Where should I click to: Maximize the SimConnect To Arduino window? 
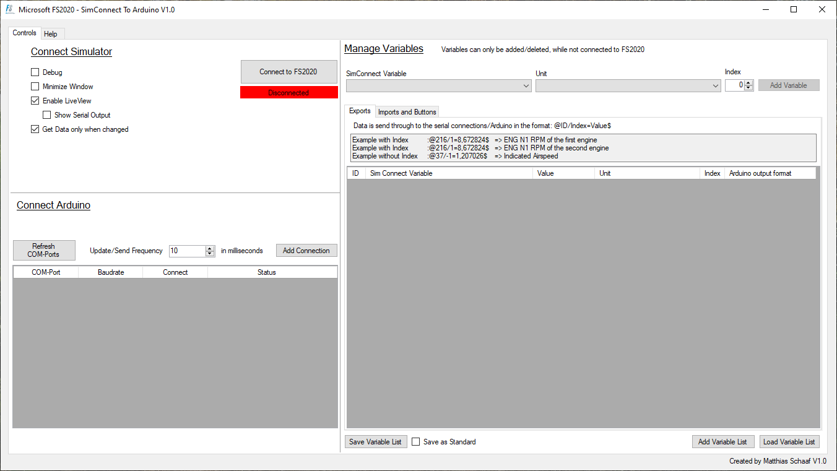(x=794, y=9)
